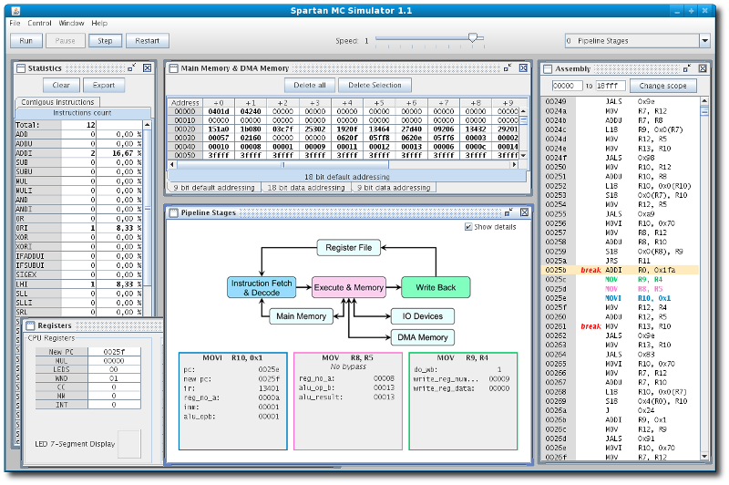Close the Main Memory & DMA Memory panel

pos(523,67)
